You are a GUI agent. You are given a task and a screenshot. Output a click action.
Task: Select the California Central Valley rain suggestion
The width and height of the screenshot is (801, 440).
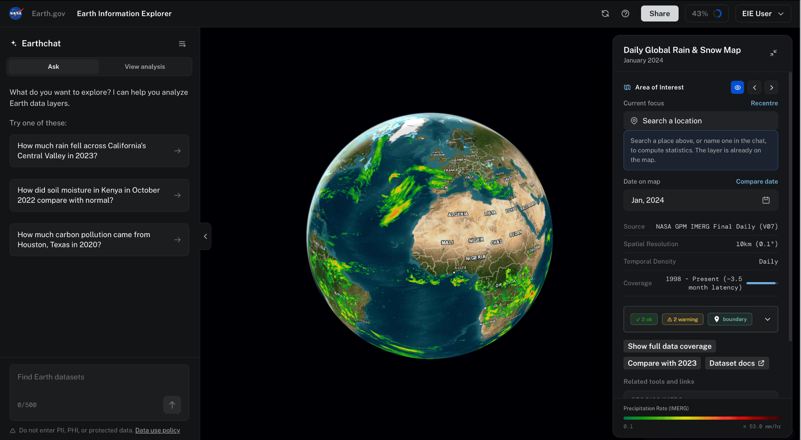pos(99,151)
